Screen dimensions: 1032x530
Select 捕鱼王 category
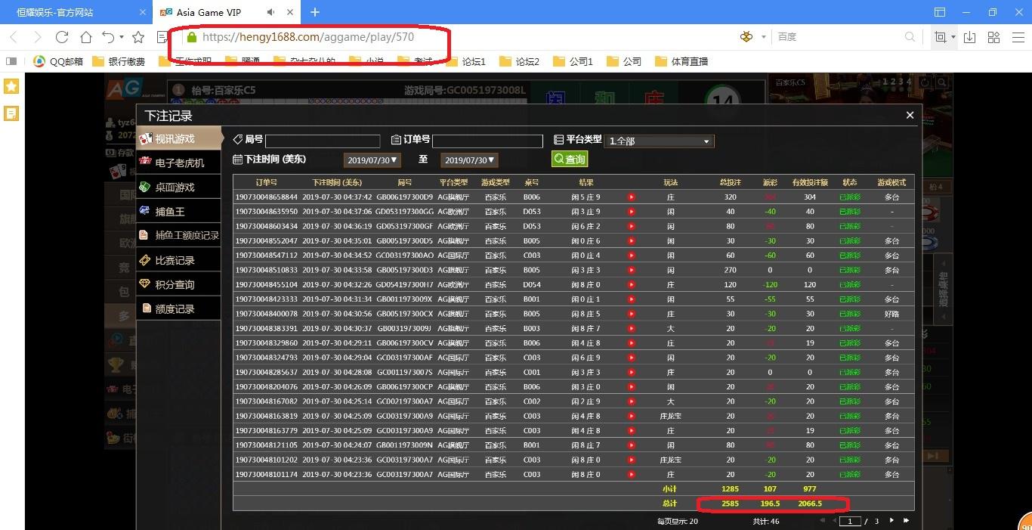tap(179, 212)
